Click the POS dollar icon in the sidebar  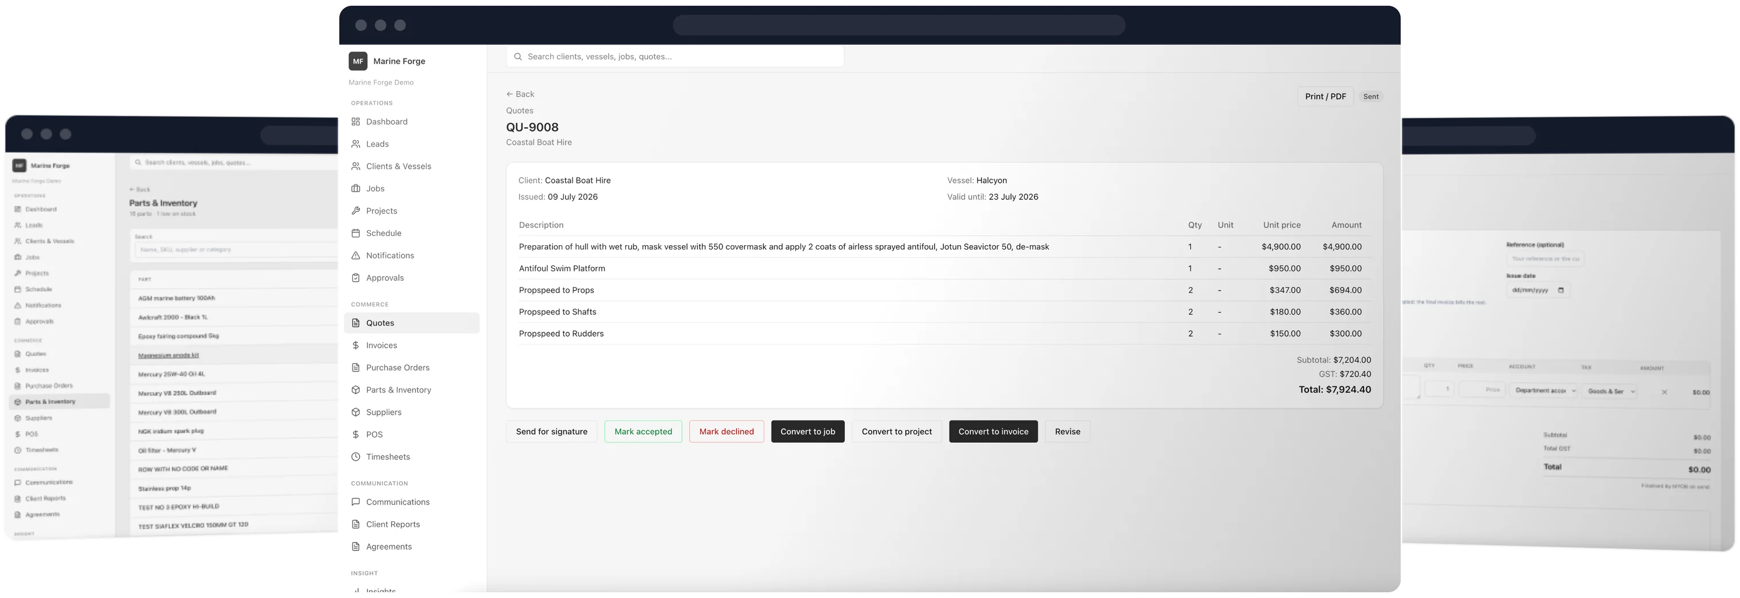(x=355, y=434)
